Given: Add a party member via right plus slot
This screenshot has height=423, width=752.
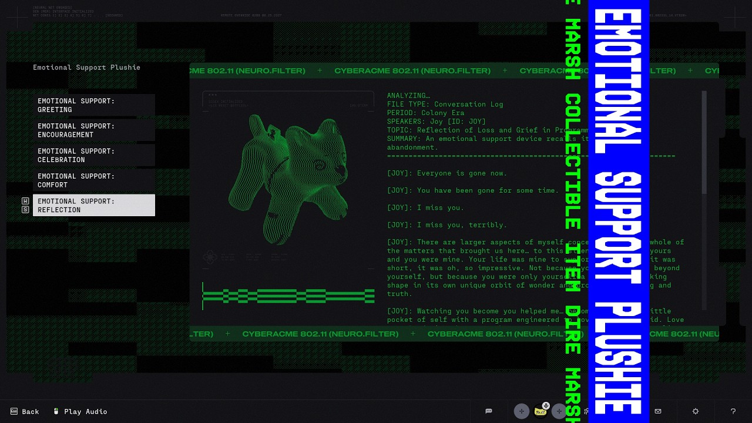Looking at the screenshot, I should (x=559, y=411).
